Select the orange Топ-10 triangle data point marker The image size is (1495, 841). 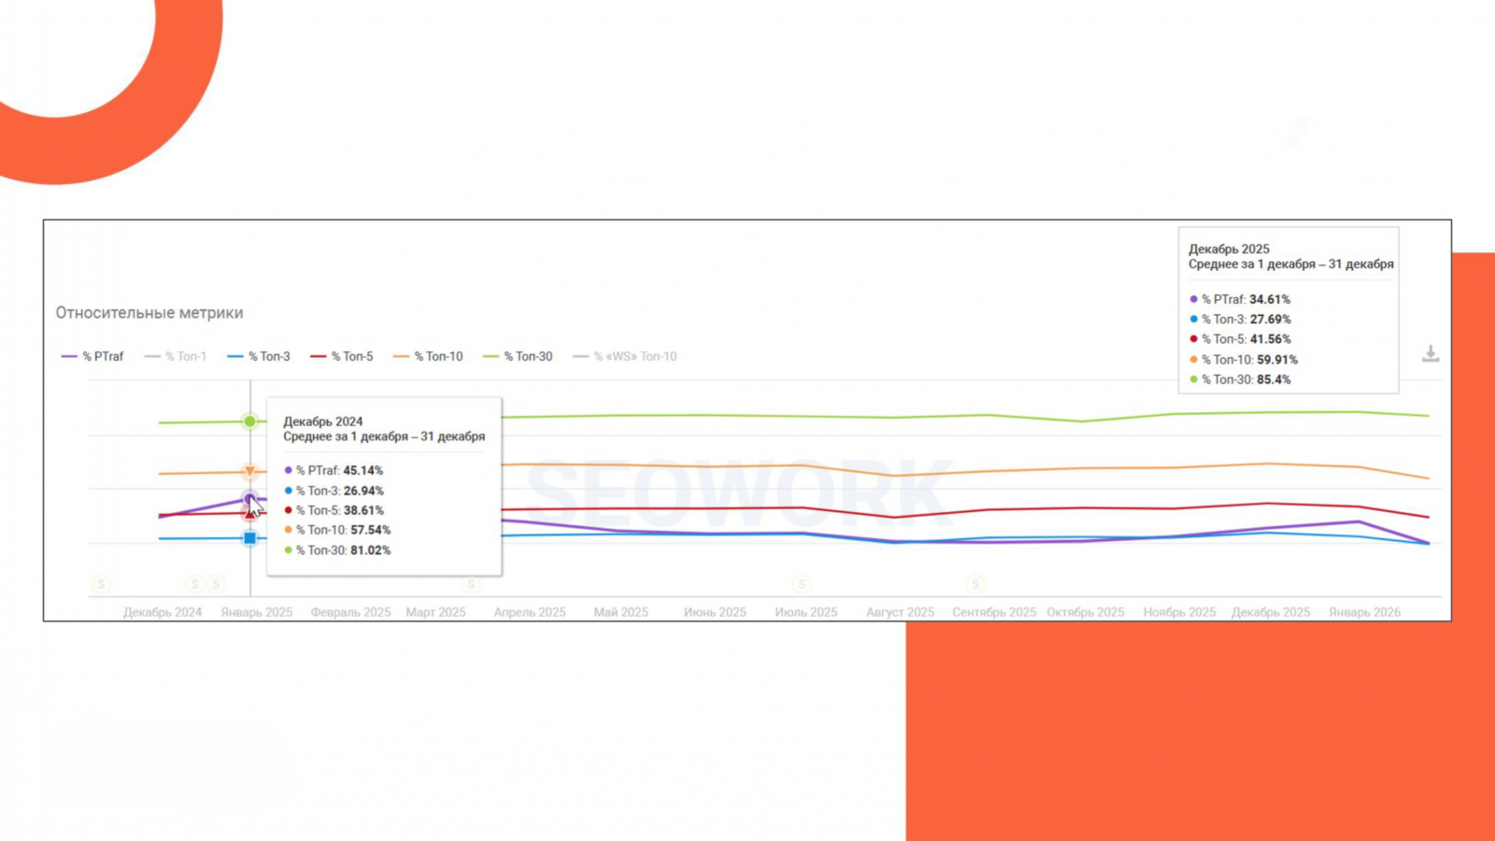[249, 472]
